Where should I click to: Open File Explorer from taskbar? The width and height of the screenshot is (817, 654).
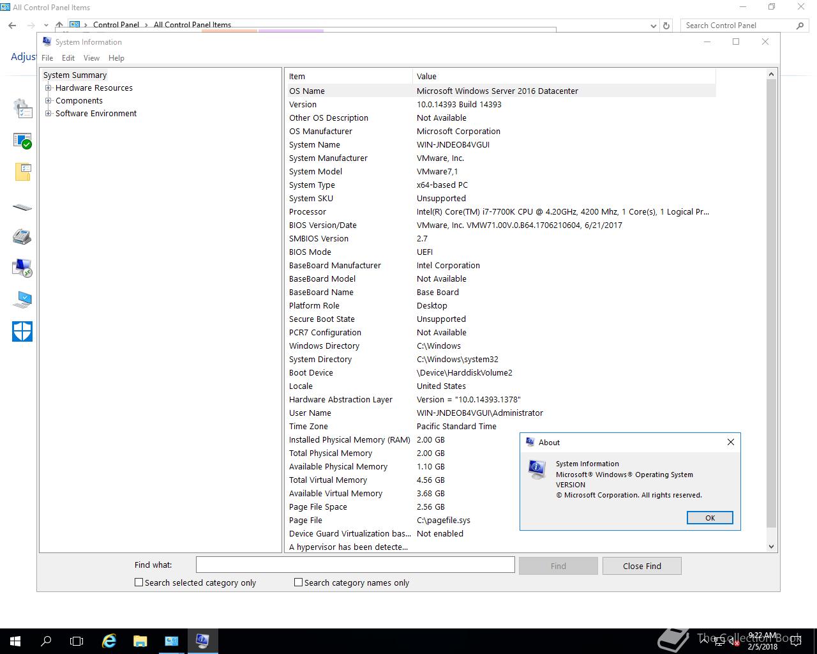140,641
